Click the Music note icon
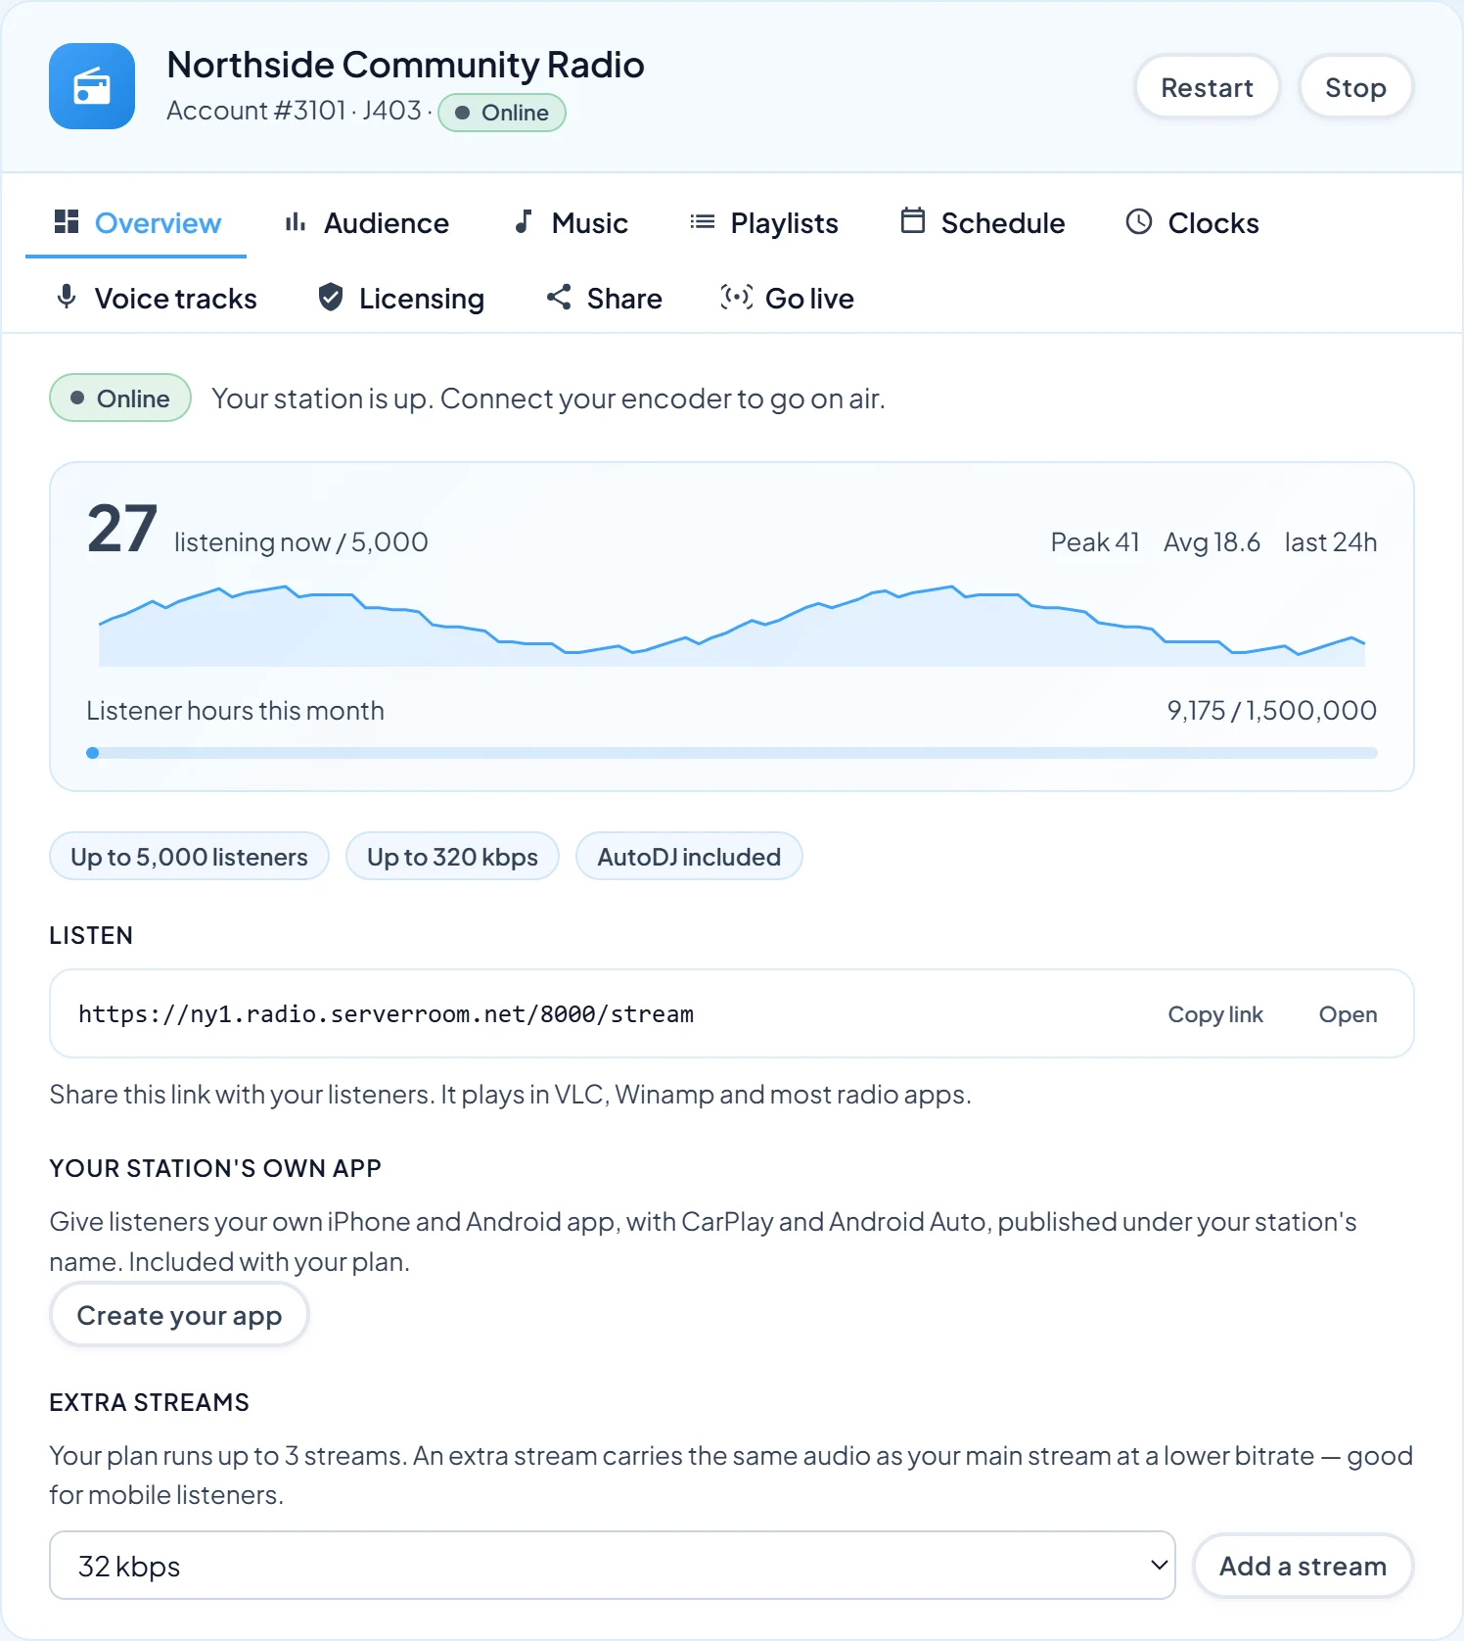The width and height of the screenshot is (1464, 1641). (x=524, y=222)
